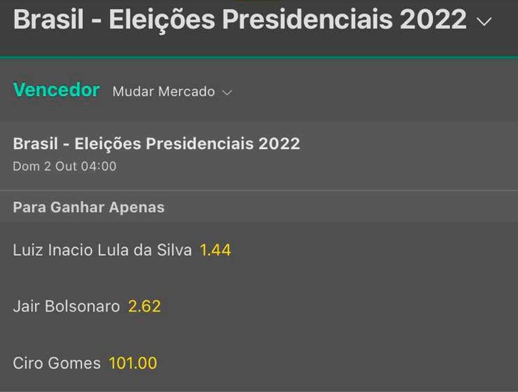Pick the 101.00 odds for Ciro Gomes
The height and width of the screenshot is (392, 518).
click(133, 363)
